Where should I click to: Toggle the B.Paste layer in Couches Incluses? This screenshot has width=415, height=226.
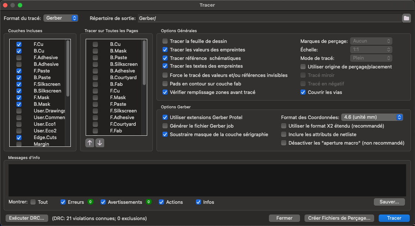[x=19, y=78]
